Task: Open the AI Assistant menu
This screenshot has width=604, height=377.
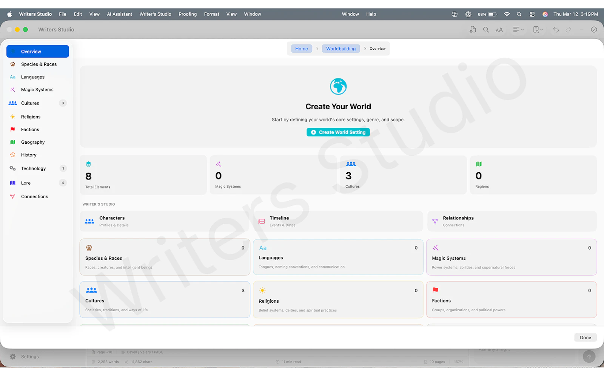Action: click(119, 14)
